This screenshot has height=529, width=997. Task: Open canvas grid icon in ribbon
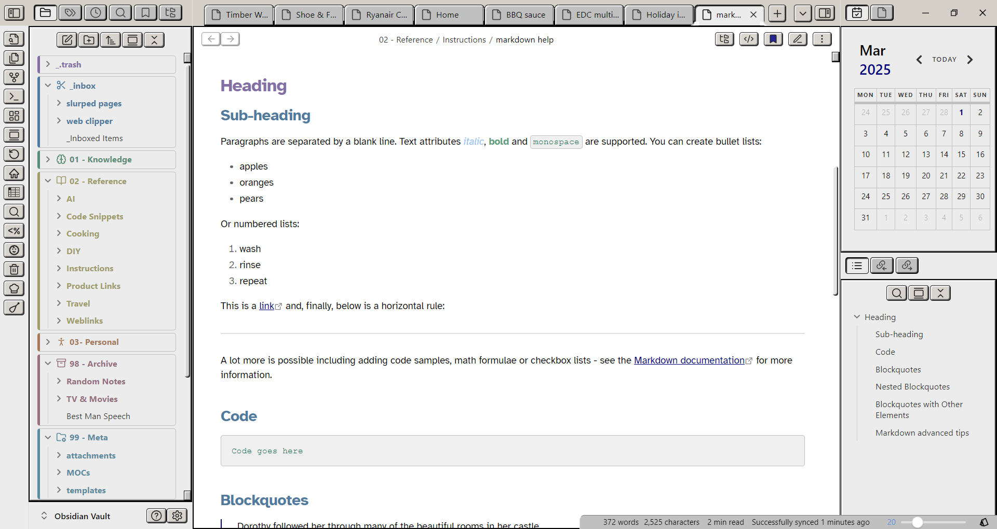[14, 116]
